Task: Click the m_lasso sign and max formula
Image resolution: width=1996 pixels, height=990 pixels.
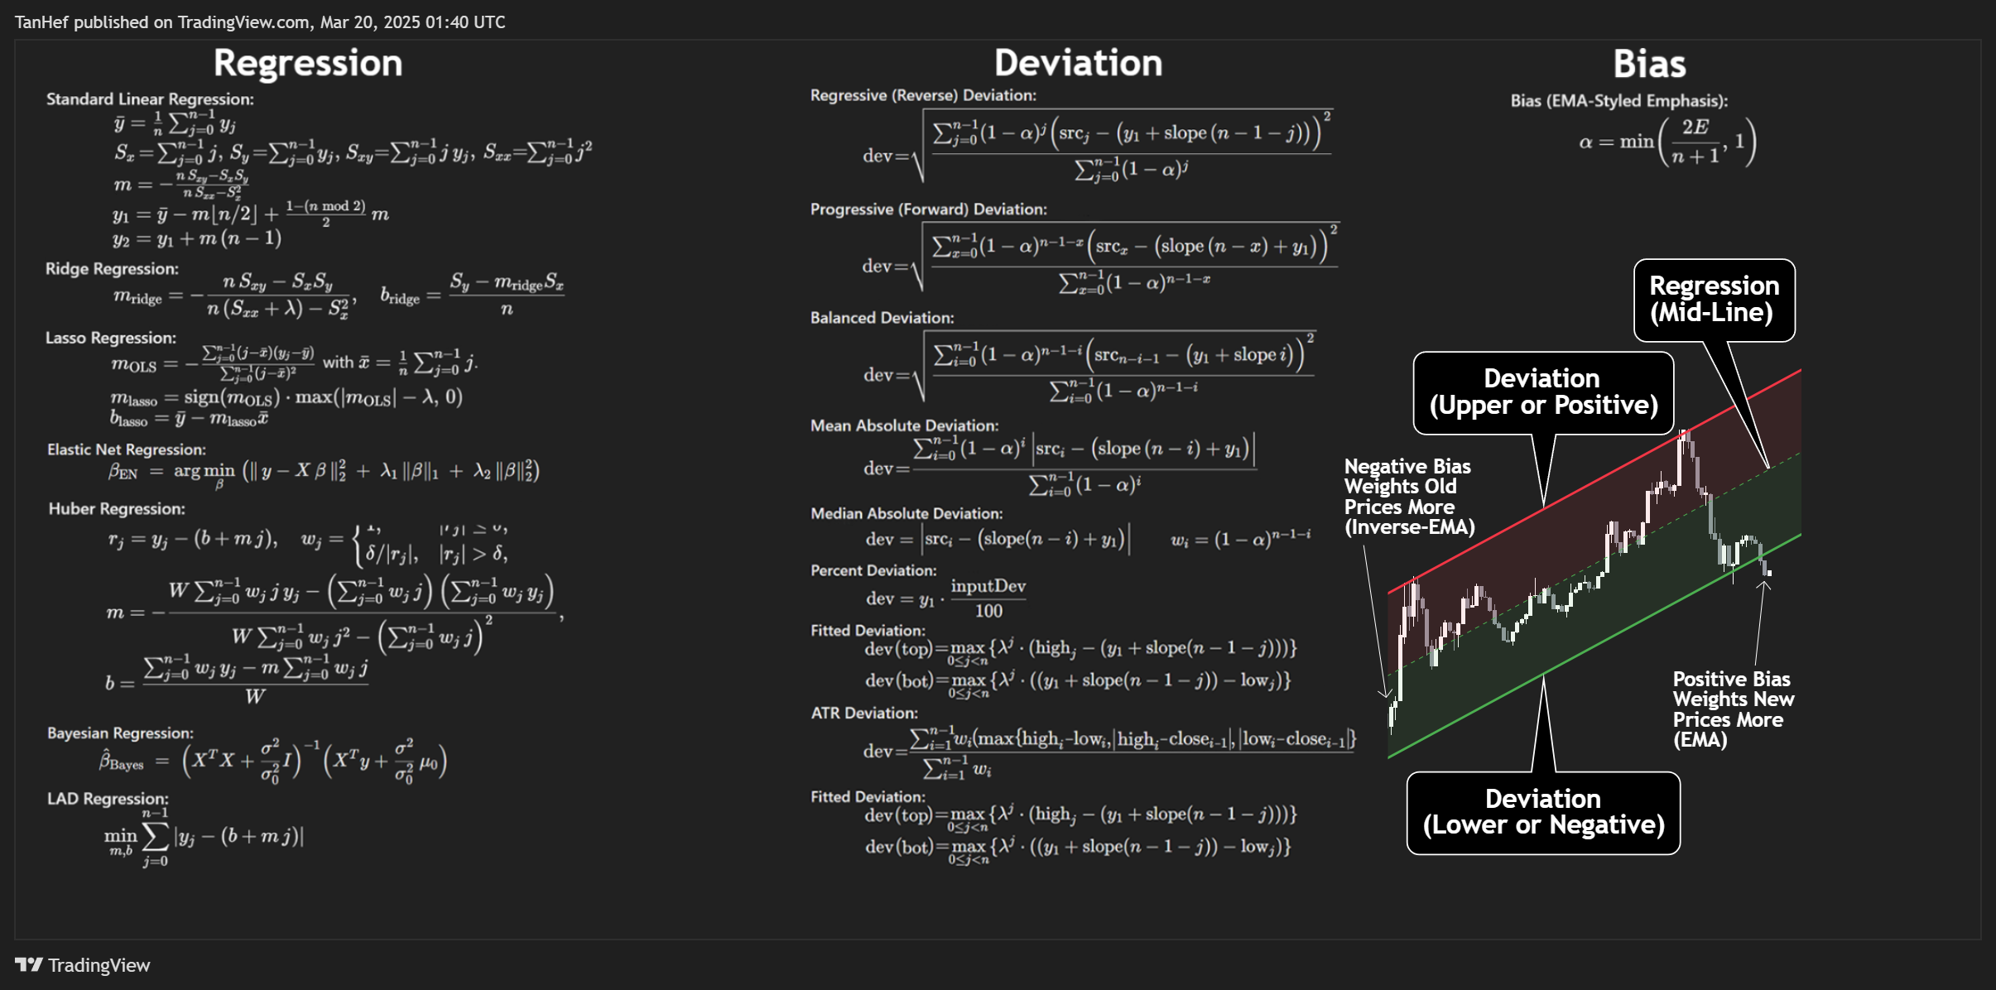Action: pyautogui.click(x=287, y=398)
